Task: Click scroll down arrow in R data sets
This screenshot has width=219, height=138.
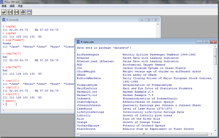Action: pos(215,130)
